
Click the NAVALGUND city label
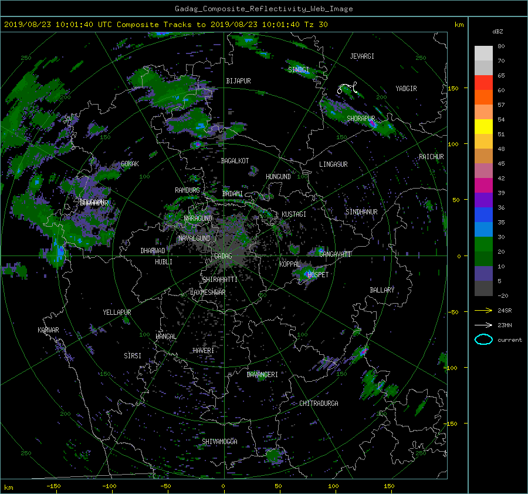pyautogui.click(x=194, y=238)
